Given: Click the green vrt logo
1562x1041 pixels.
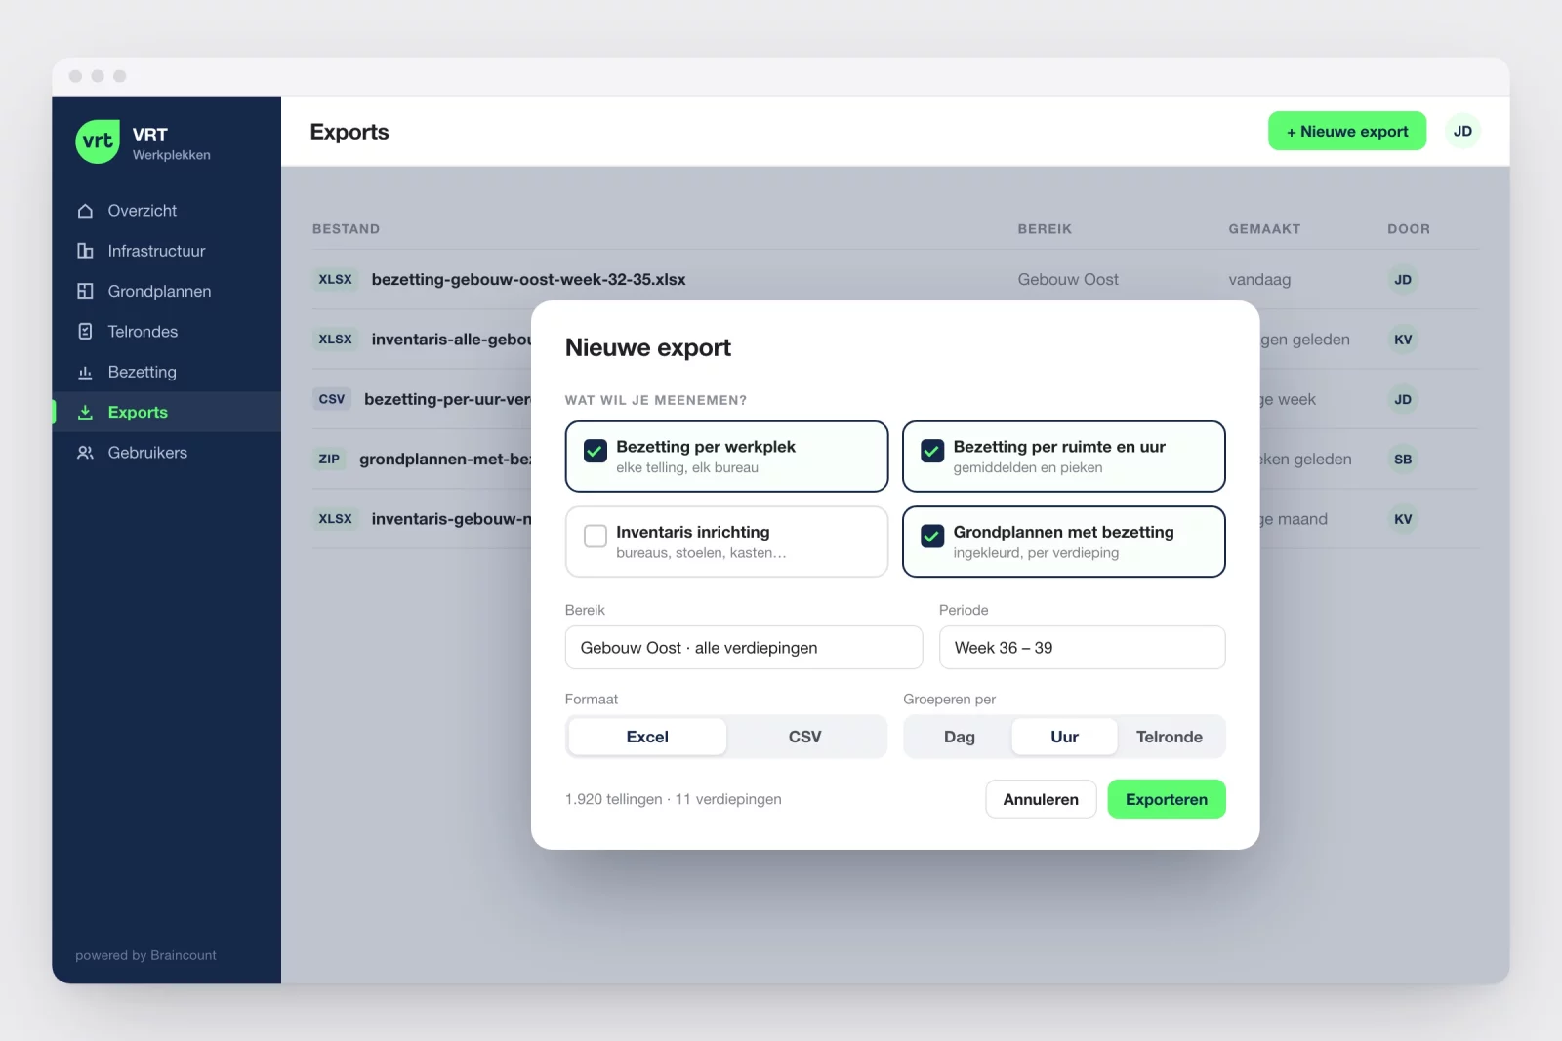Looking at the screenshot, I should click(98, 141).
